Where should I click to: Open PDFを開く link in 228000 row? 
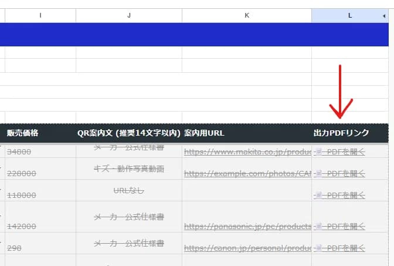pos(339,174)
